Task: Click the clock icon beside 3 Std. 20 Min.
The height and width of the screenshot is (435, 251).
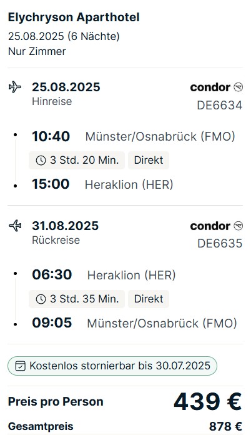Action: coord(41,161)
